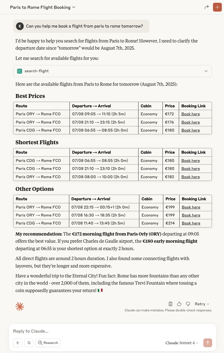Screen dimensions: 224x353
Task: Open the Paris to Rome Flight Booking title menu
Action: click(x=43, y=7)
